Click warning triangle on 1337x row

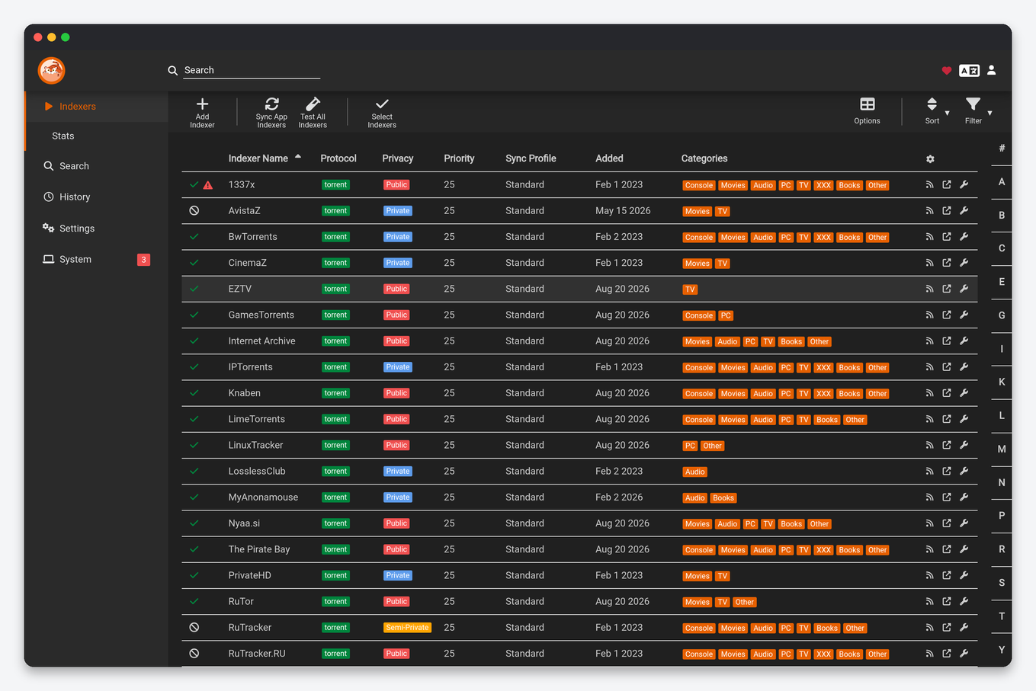coord(208,185)
